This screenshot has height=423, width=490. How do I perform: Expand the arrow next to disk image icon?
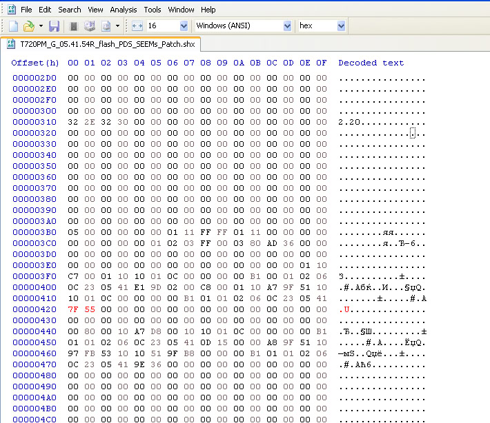(117, 26)
